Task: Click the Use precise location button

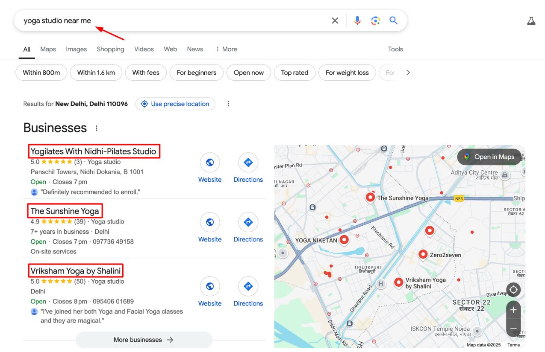Action: 175,104
